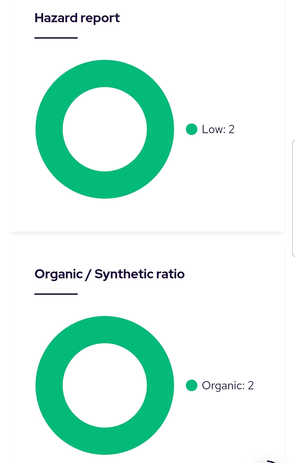Select the "Organic / Synthetic ratio" heading
This screenshot has width=295, height=463.
(x=109, y=274)
